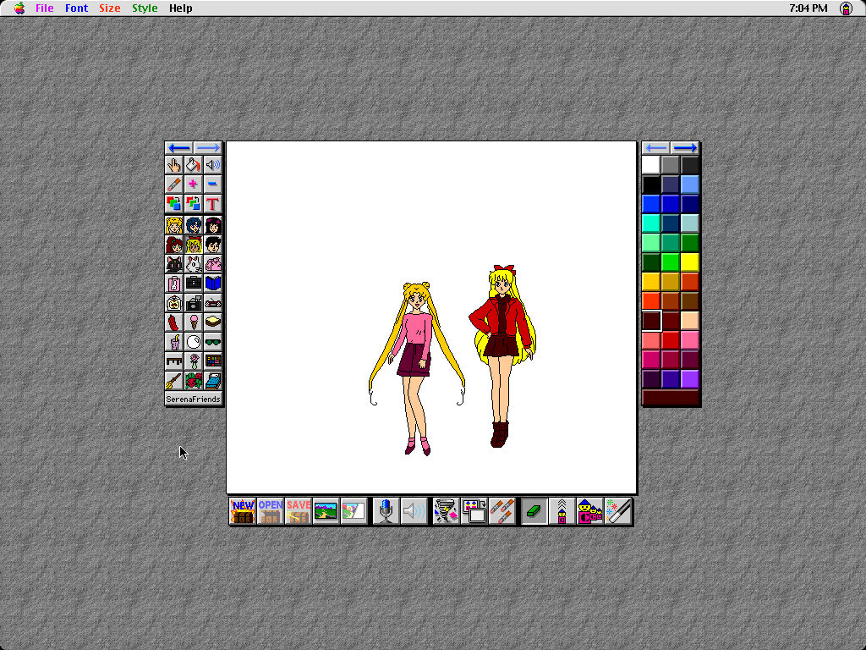Select the sunglasses stamp
This screenshot has height=650, width=866.
pyautogui.click(x=212, y=342)
